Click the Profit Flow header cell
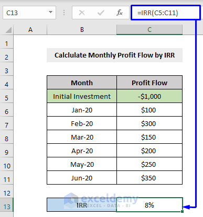The image size is (203, 217). (149, 83)
